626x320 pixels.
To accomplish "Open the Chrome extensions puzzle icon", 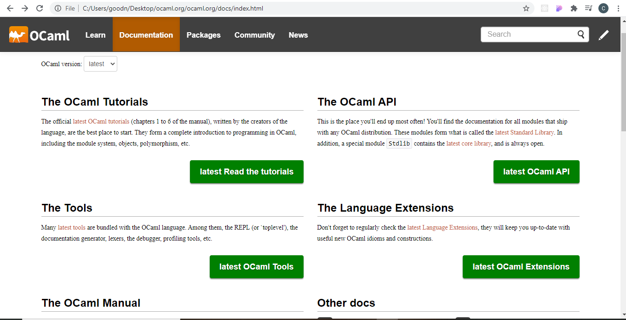I will 574,8.
